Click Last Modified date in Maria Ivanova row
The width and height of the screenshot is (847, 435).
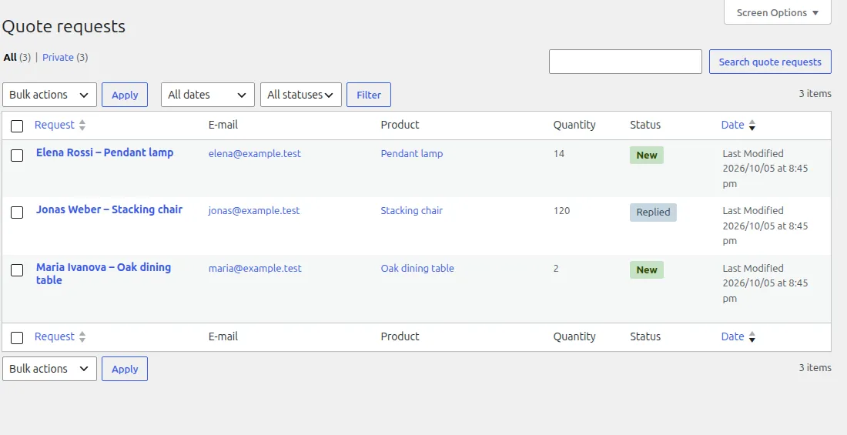point(765,283)
